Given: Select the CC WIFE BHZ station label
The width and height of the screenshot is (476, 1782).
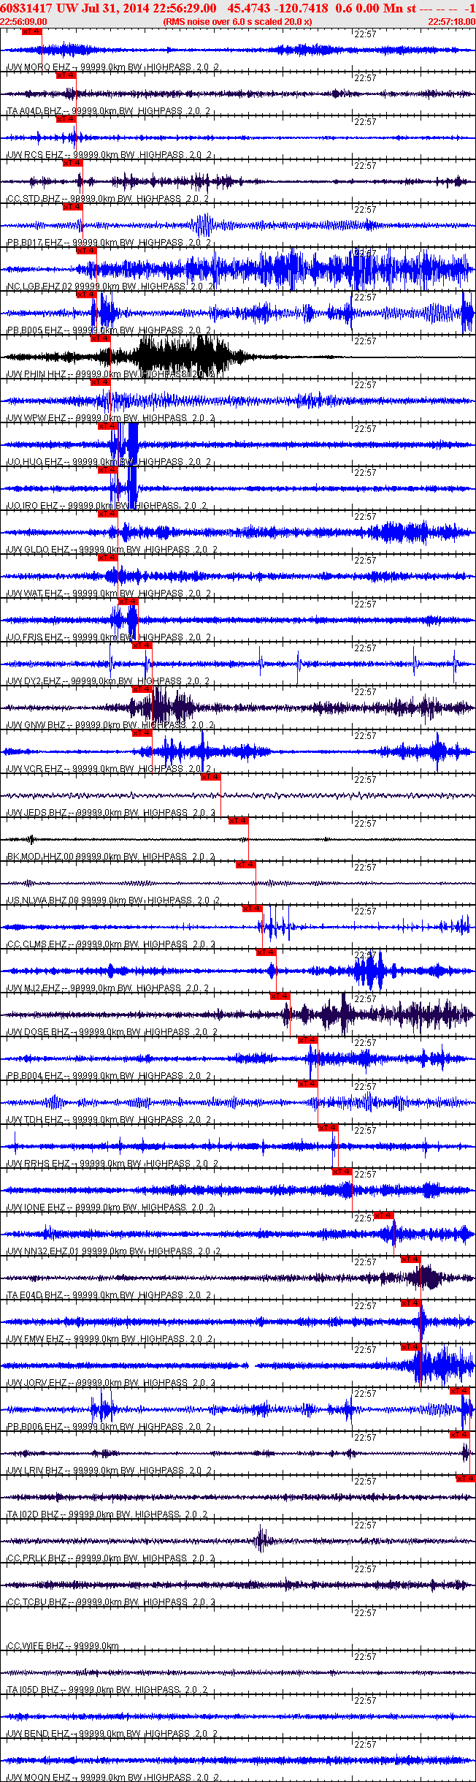Looking at the screenshot, I should 35,1646.
